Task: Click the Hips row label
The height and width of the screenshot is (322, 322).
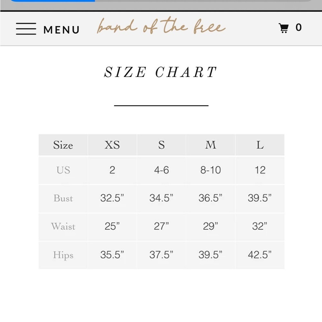Action: click(x=63, y=255)
